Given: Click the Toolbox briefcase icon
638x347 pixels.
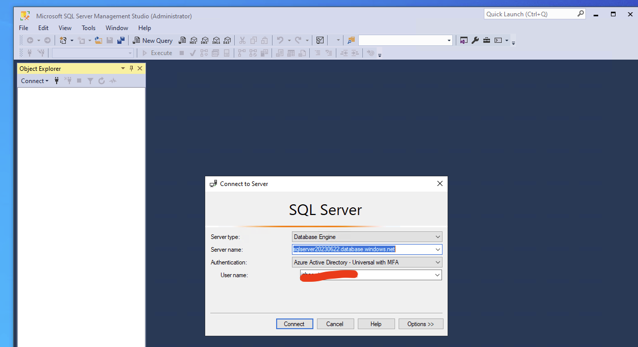Looking at the screenshot, I should click(486, 40).
